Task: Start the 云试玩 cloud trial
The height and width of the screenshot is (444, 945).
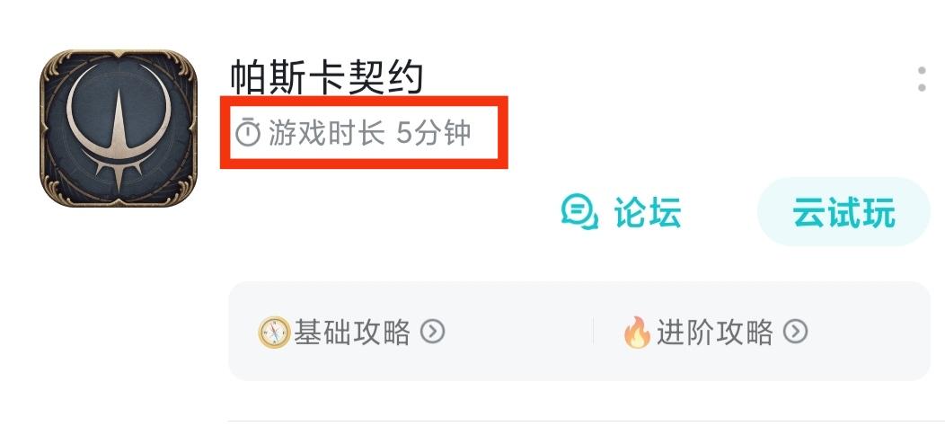Action: [x=843, y=212]
